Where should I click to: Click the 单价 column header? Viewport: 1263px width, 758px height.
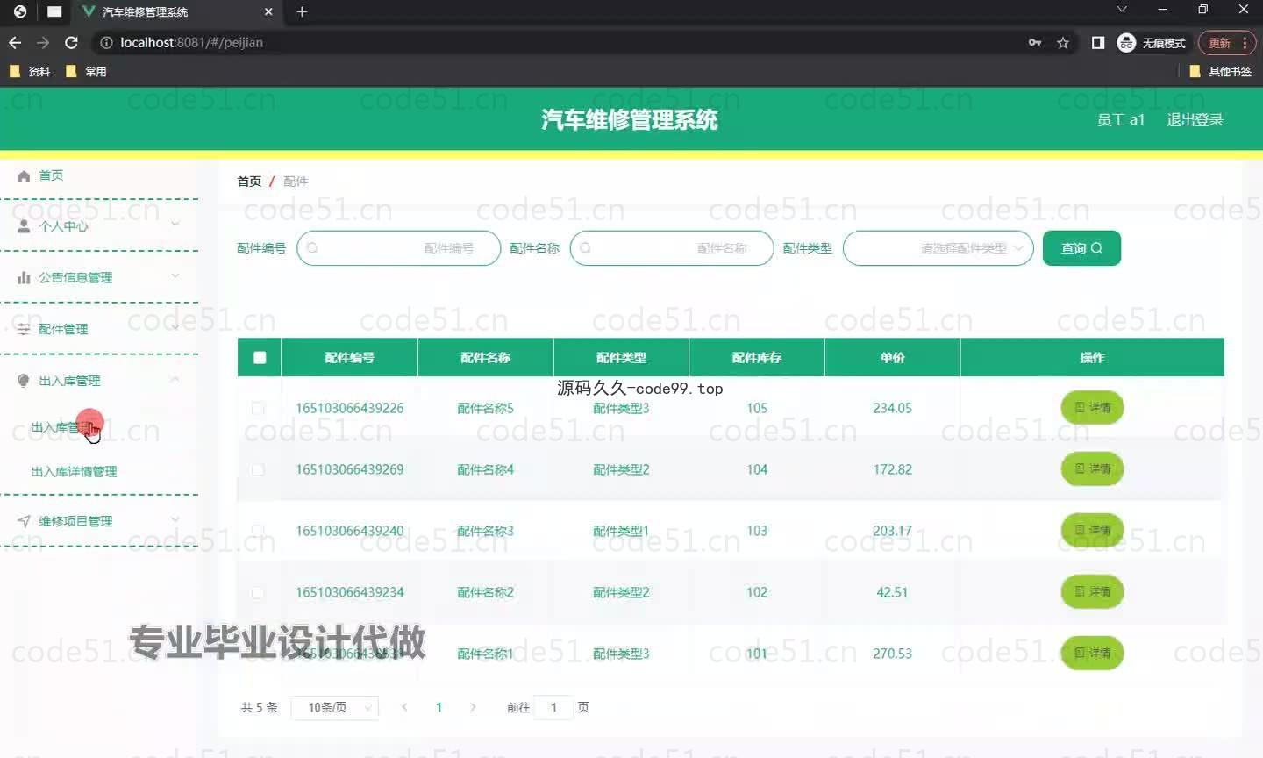pos(892,357)
